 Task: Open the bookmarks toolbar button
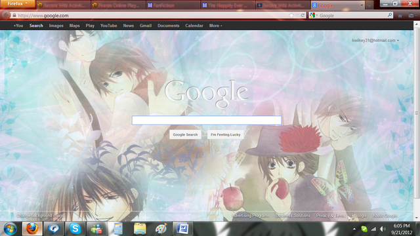412,16
